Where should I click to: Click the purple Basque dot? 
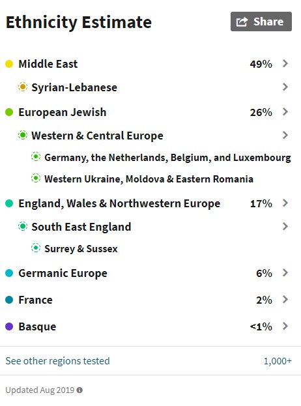[9, 326]
